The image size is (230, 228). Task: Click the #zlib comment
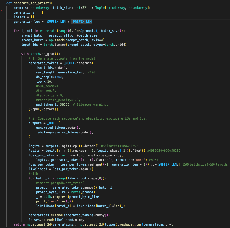point(33,174)
